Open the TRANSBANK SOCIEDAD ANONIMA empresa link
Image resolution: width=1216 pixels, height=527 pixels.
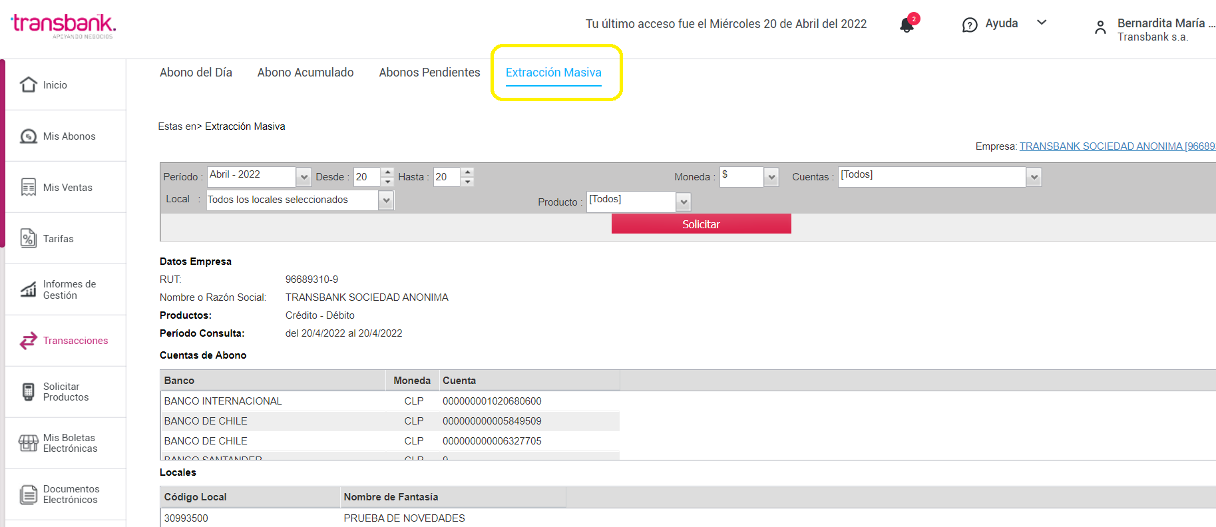[x=1117, y=146]
